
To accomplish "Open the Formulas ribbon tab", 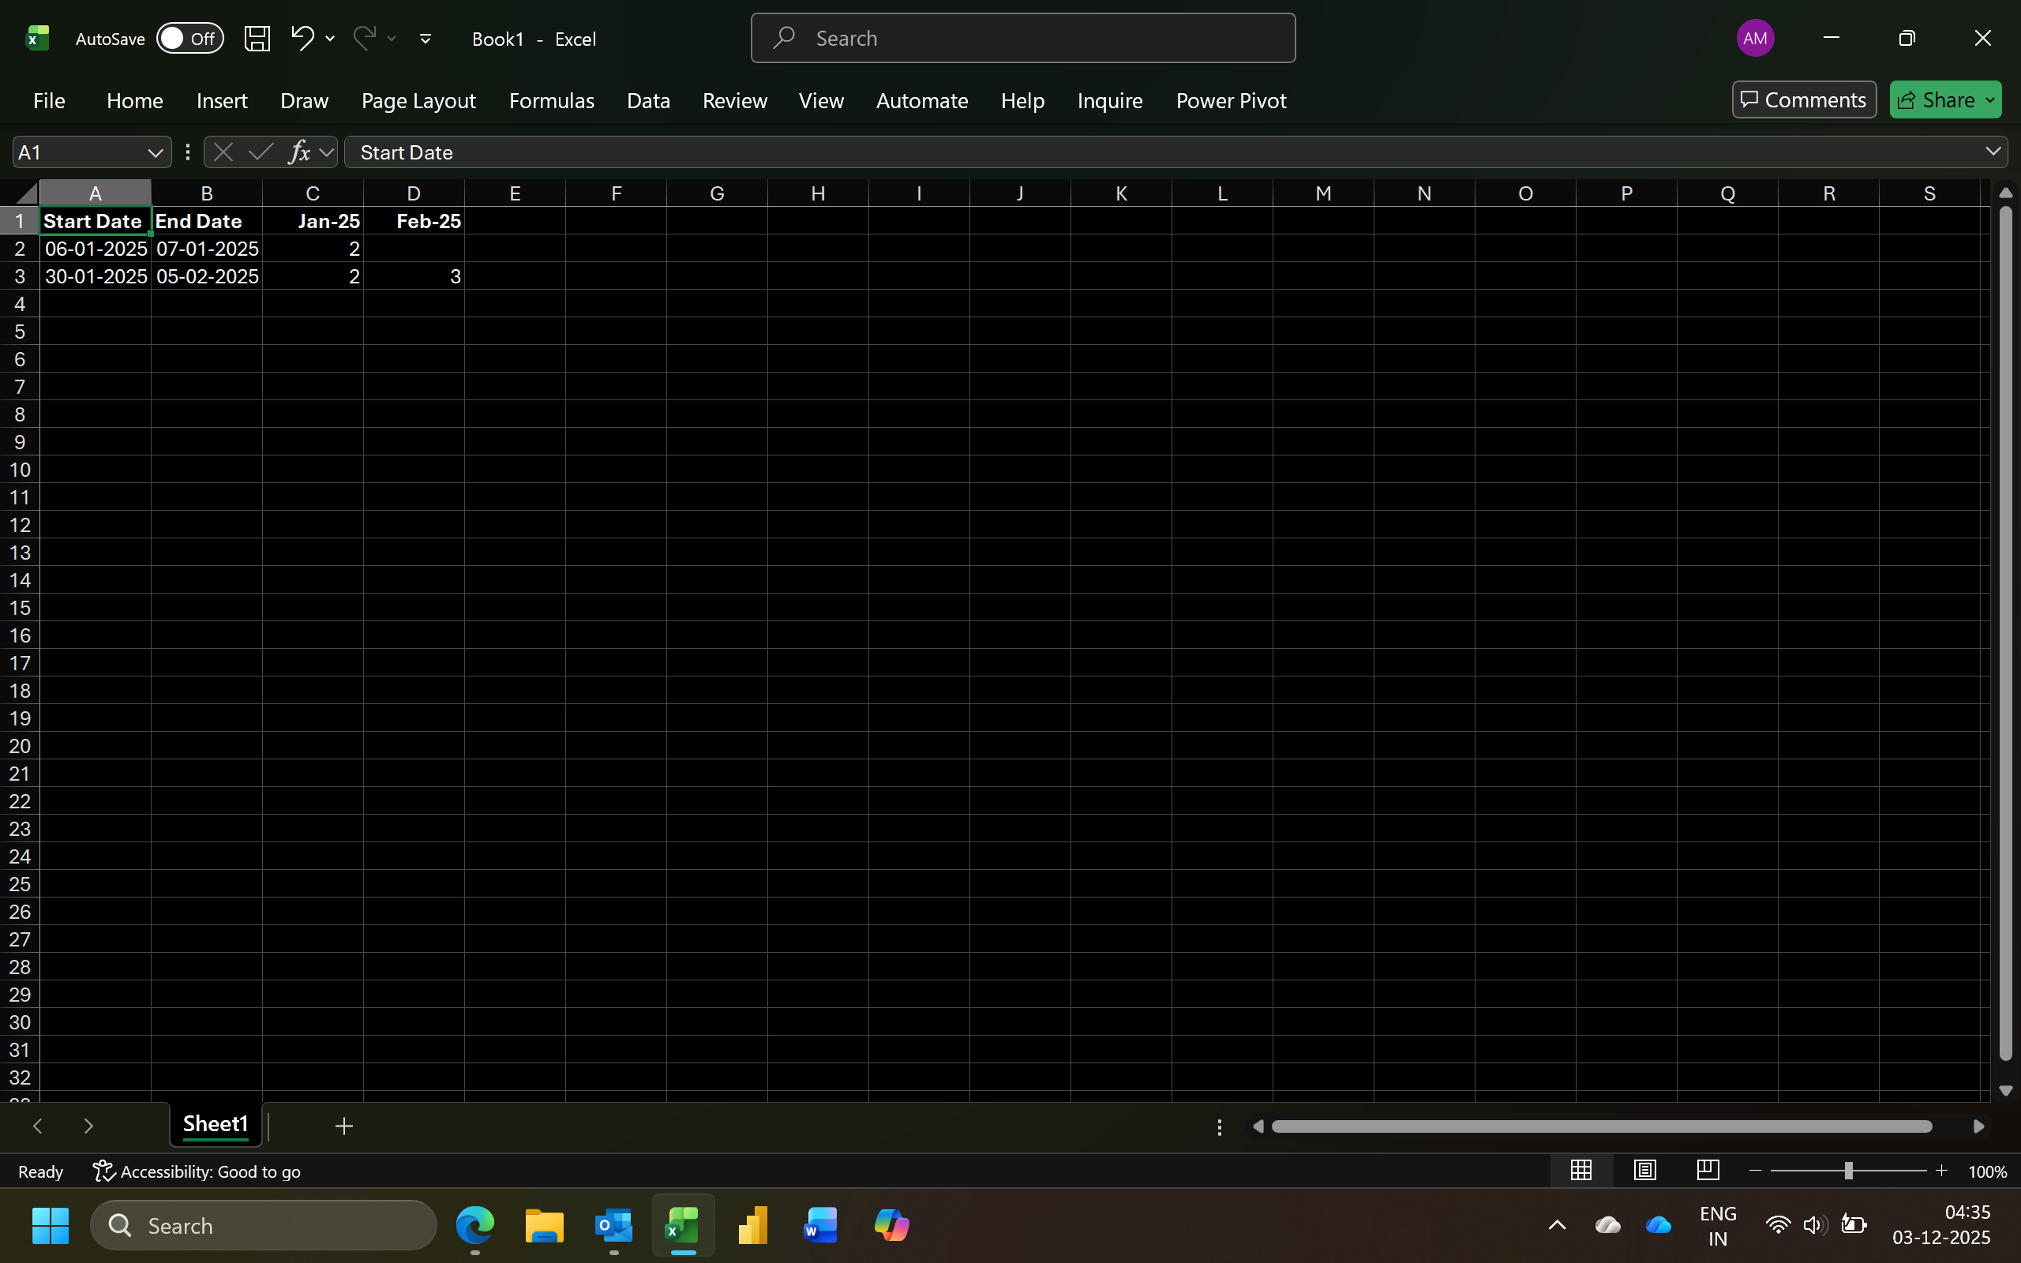I will click(x=551, y=100).
